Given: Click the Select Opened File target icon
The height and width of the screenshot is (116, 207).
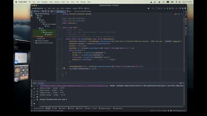Looking at the screenshot, I should (43, 11).
